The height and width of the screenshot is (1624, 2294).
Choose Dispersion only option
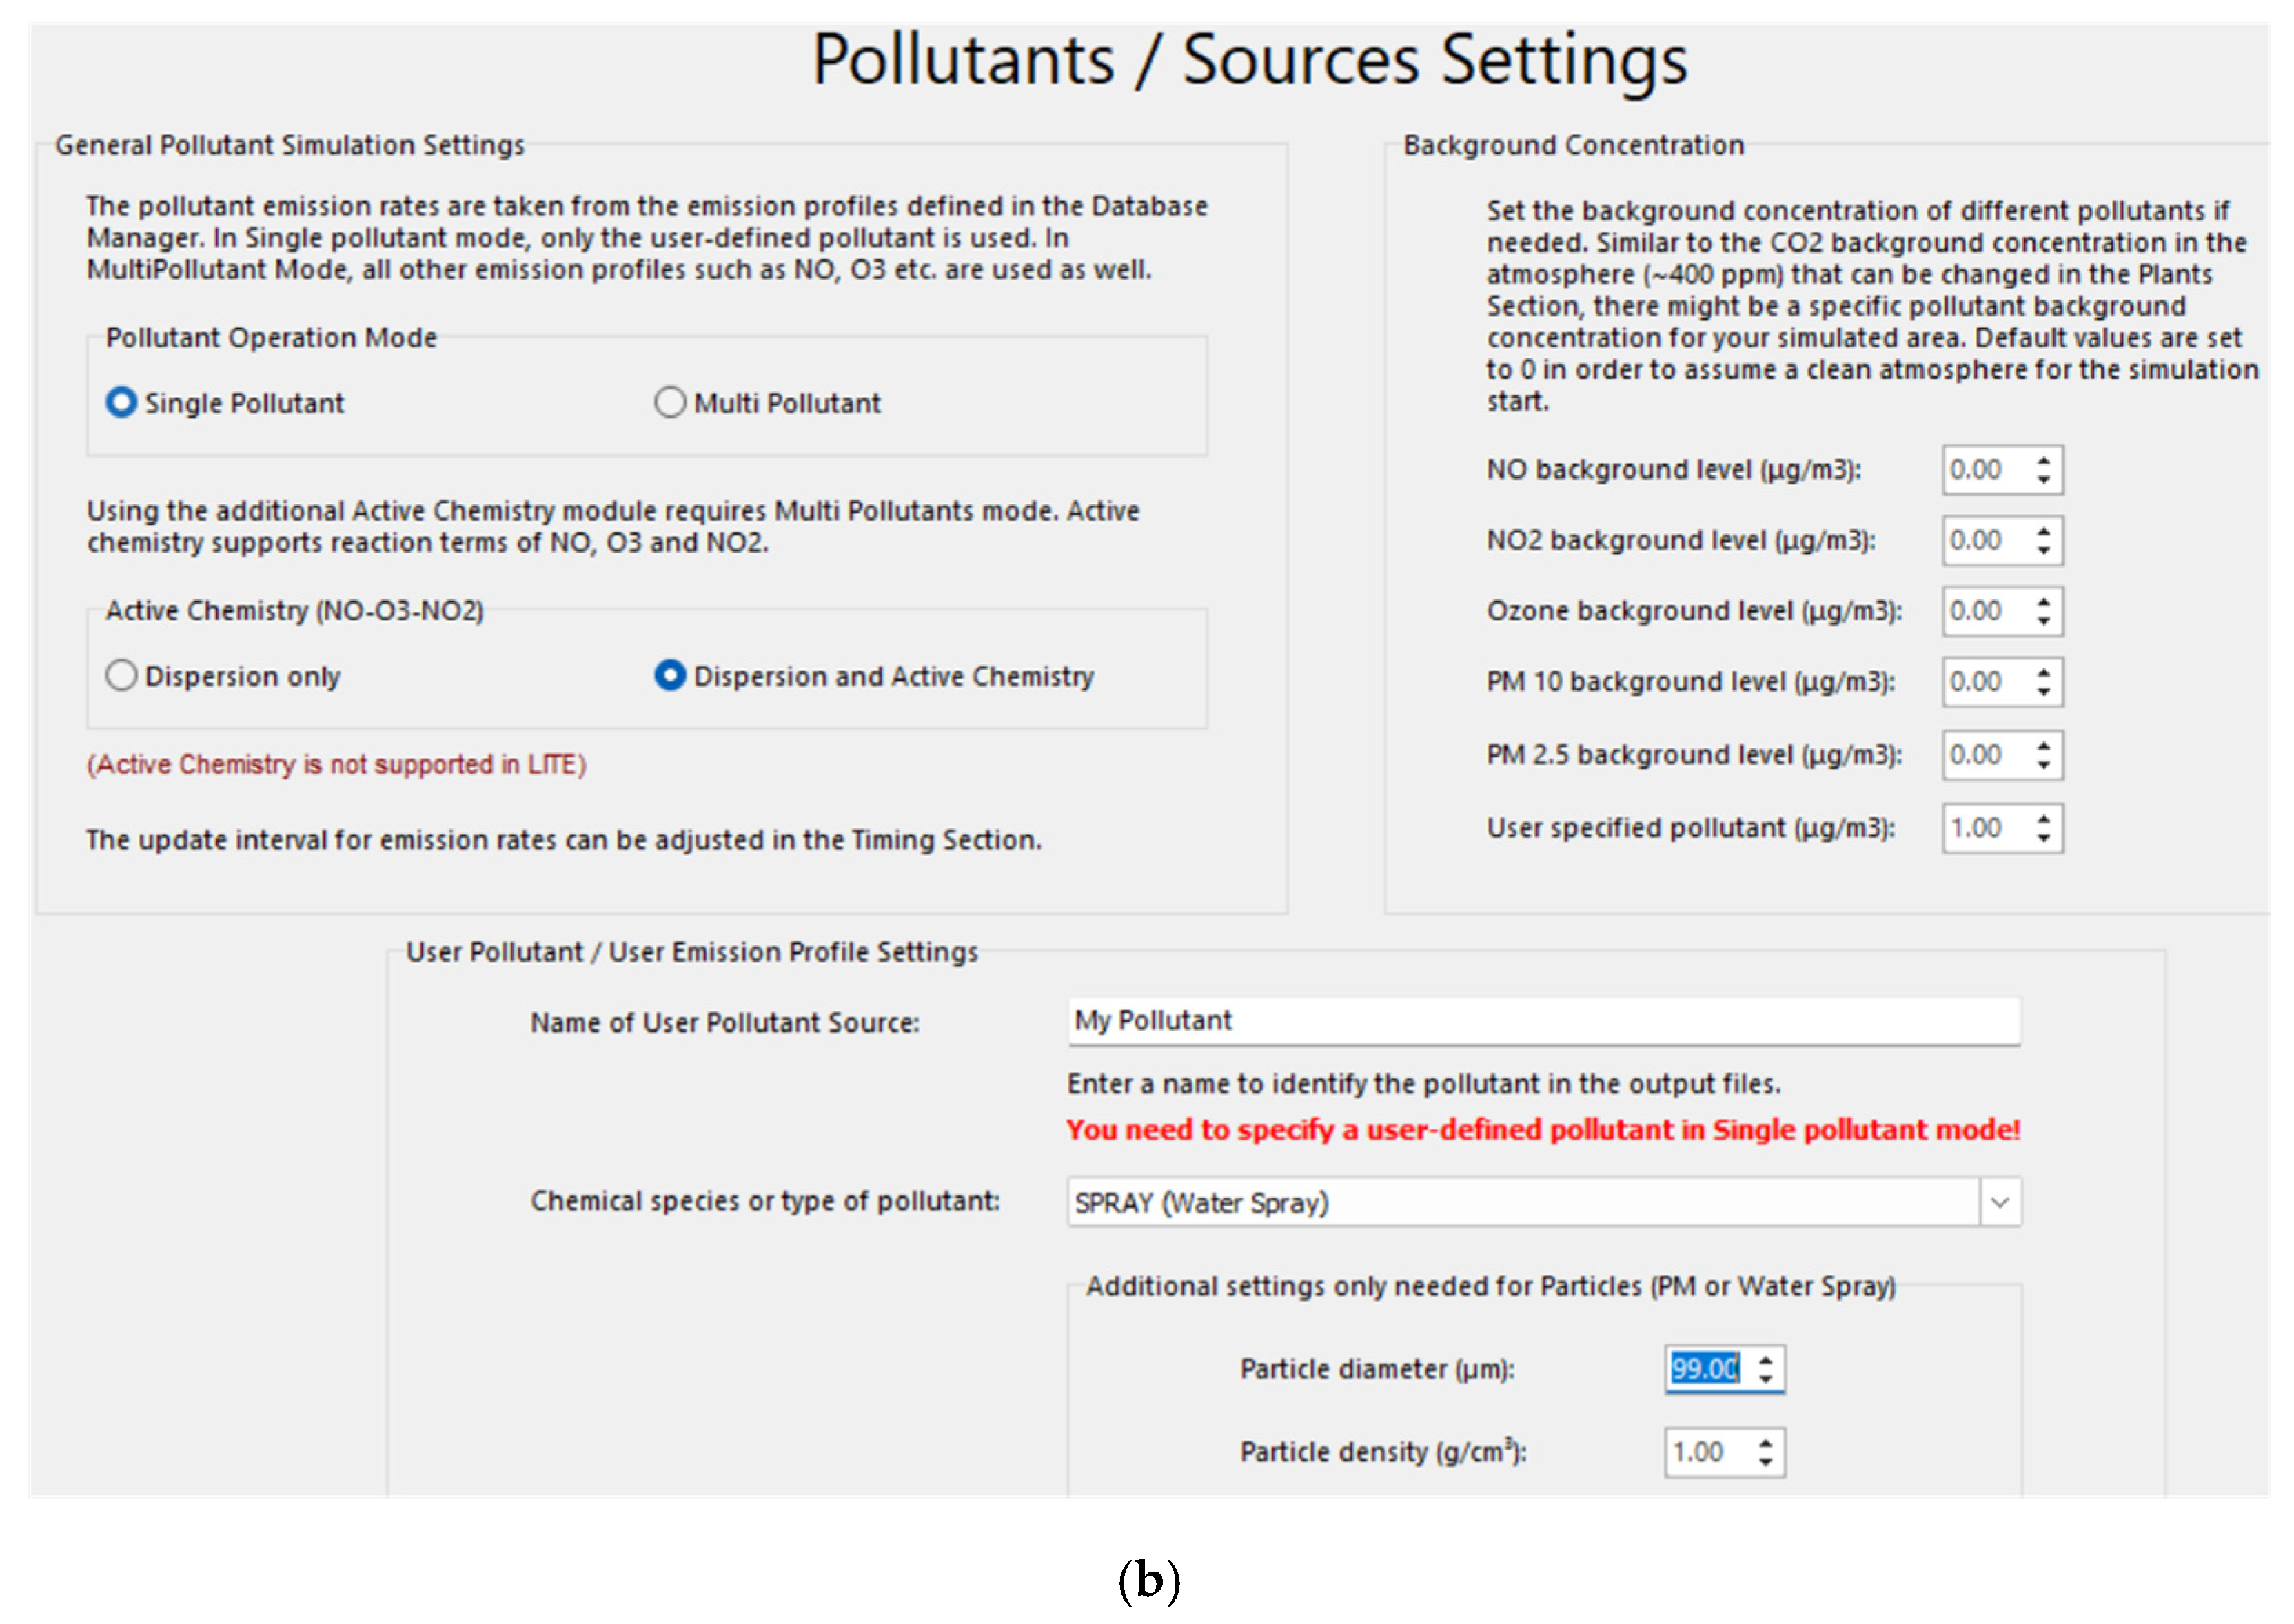121,676
